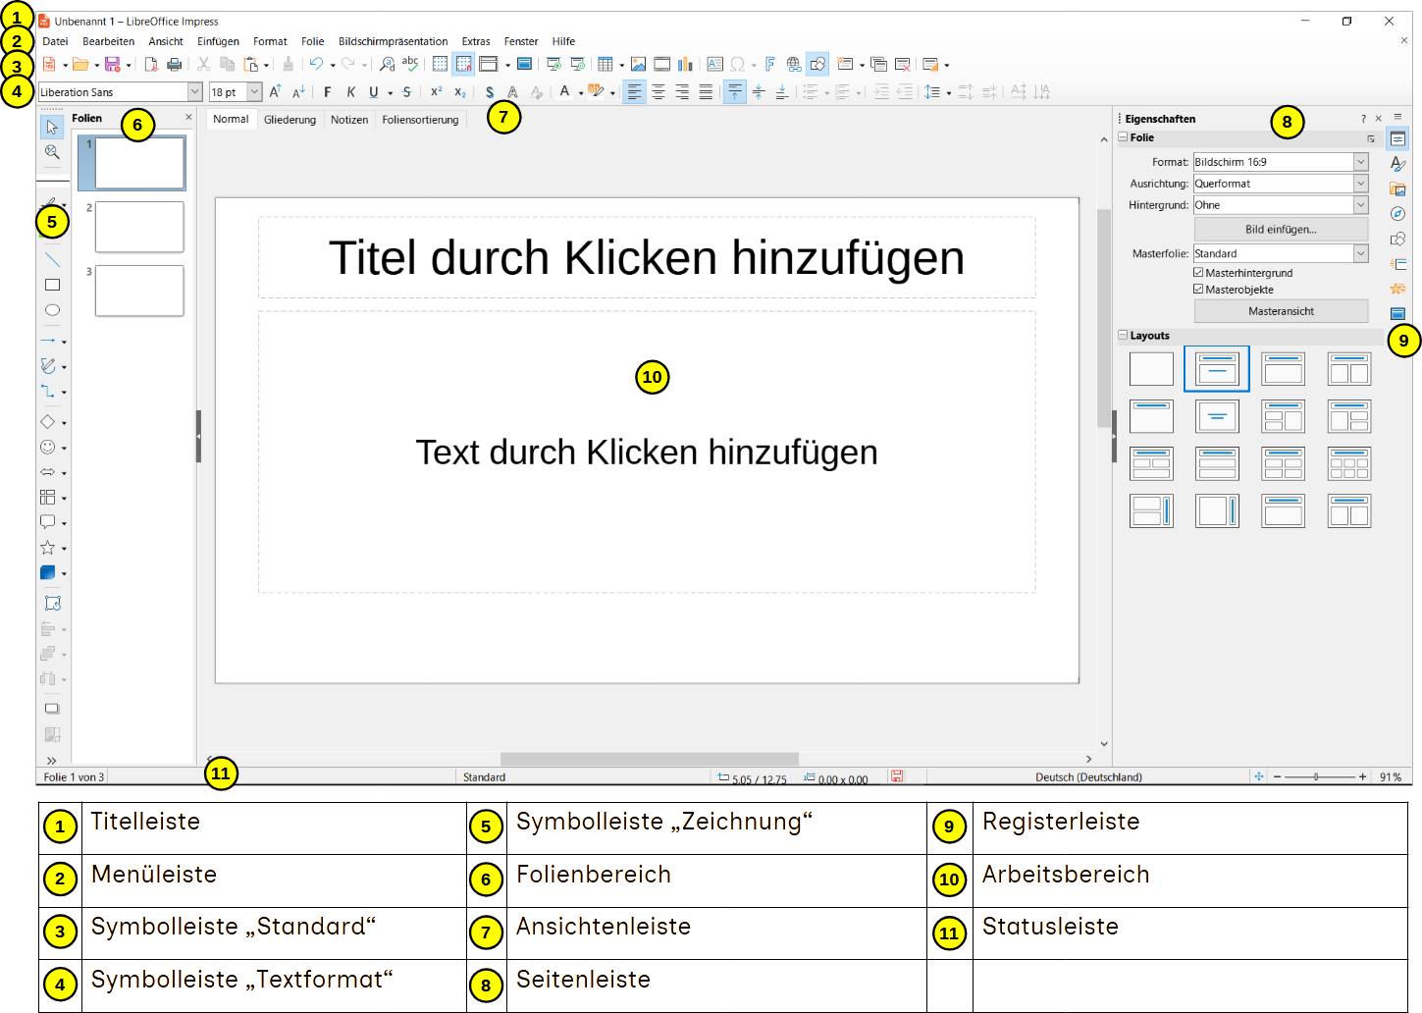Toggle strikethrough formatting
The width and height of the screenshot is (1422, 1013).
pyautogui.click(x=406, y=92)
